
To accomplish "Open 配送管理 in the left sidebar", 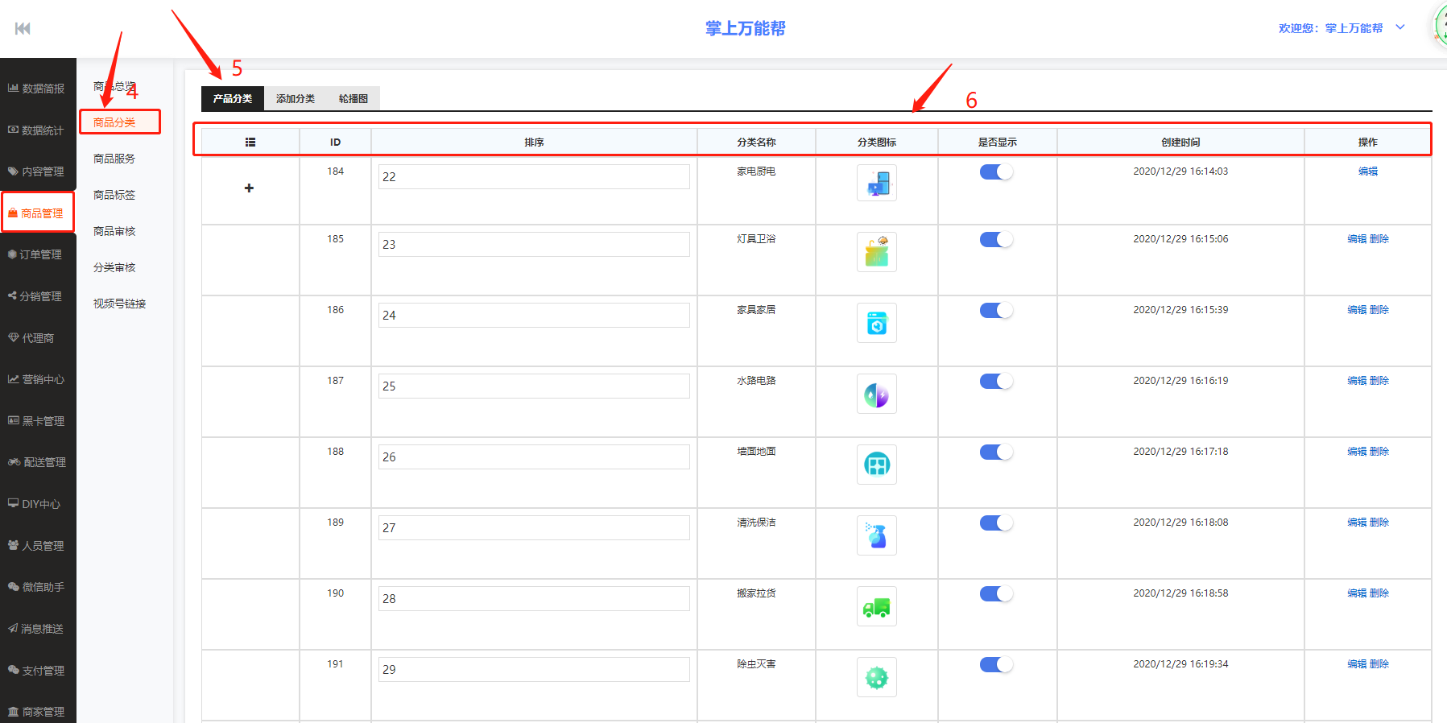I will pos(37,463).
